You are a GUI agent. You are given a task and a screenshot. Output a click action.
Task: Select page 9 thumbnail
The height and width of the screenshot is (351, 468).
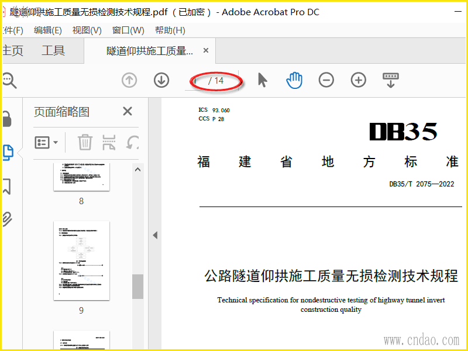tap(81, 260)
